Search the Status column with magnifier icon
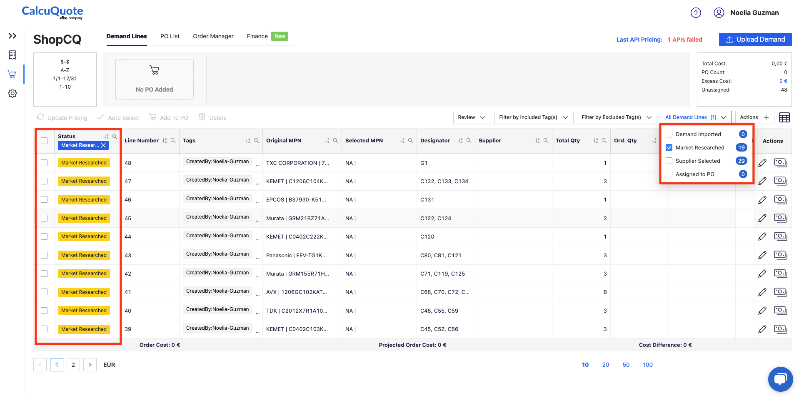 click(115, 137)
